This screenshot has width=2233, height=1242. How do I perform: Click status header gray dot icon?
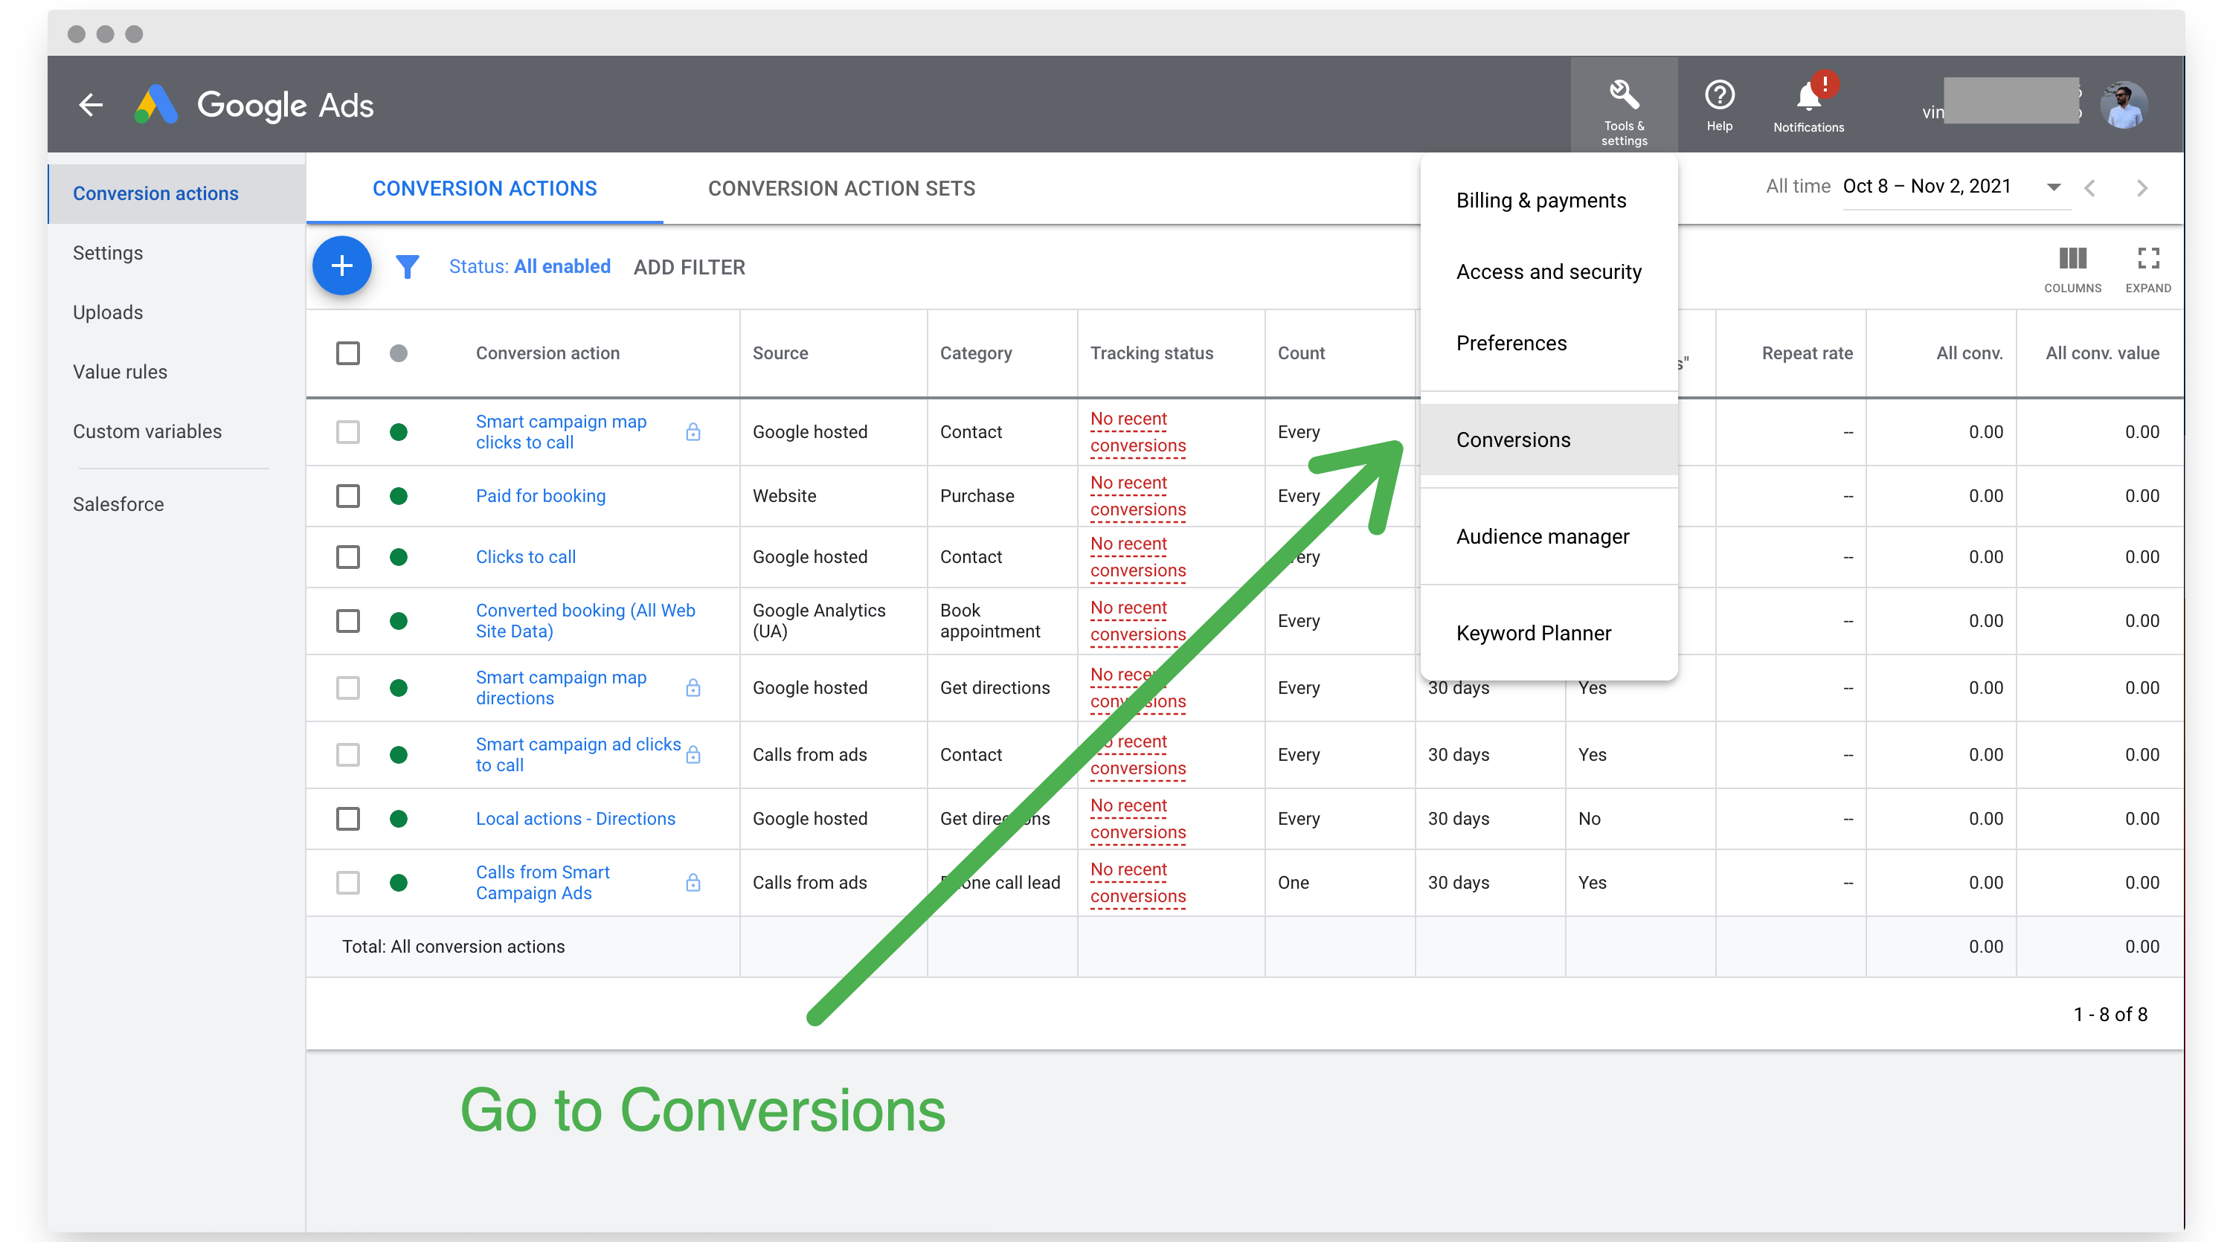[x=399, y=353]
